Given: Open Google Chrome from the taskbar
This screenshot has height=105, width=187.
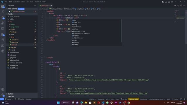Looking at the screenshot, I should 129,103.
